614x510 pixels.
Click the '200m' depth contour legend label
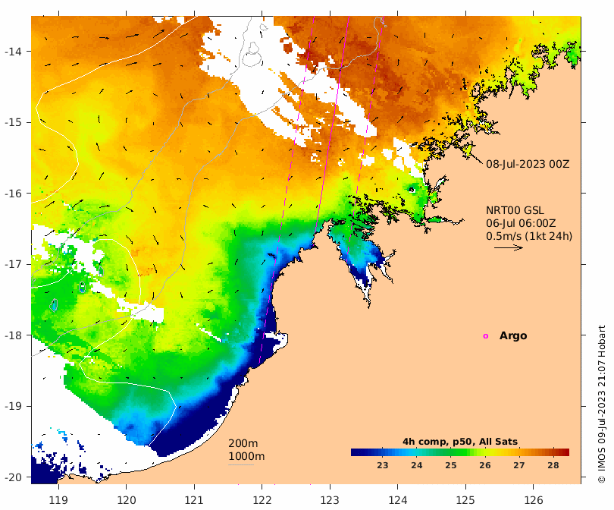pos(243,443)
